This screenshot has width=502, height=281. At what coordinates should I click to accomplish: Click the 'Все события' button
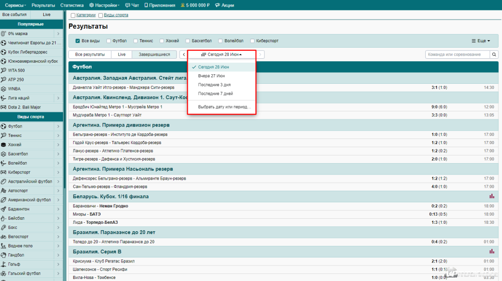tap(15, 15)
